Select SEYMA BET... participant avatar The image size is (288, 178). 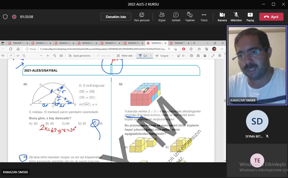tap(257, 121)
